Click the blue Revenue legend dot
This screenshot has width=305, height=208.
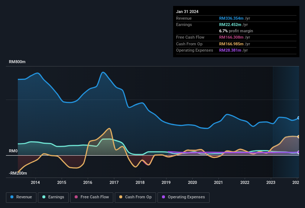(x=12, y=197)
